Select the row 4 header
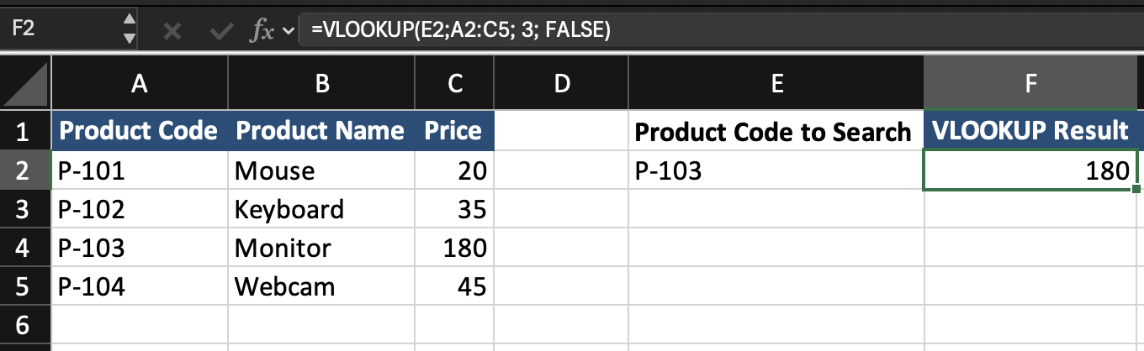The image size is (1144, 351). [x=24, y=248]
